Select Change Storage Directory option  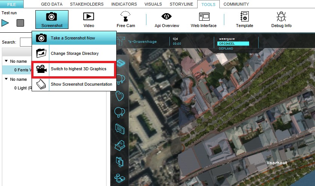pos(74,53)
